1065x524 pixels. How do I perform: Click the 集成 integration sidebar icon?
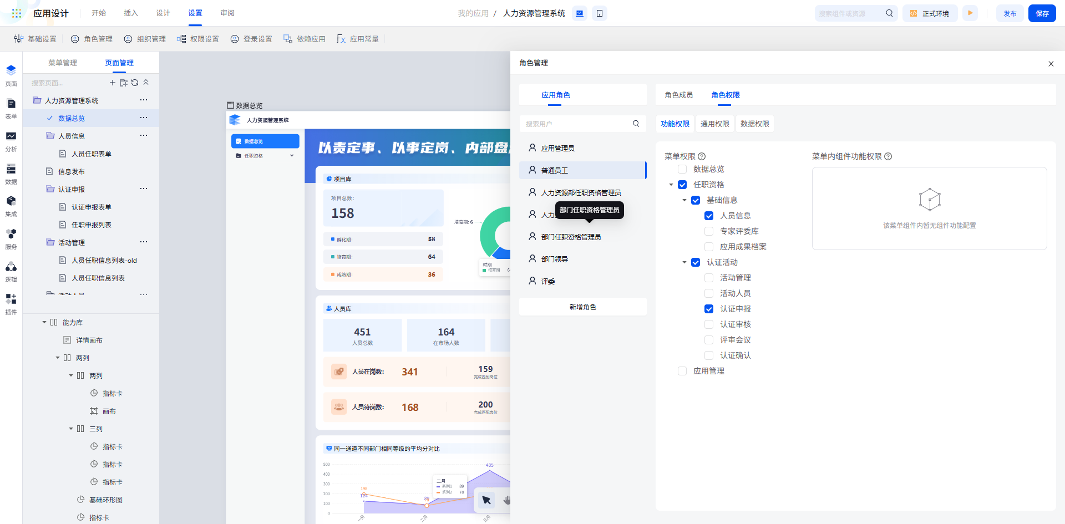point(11,204)
